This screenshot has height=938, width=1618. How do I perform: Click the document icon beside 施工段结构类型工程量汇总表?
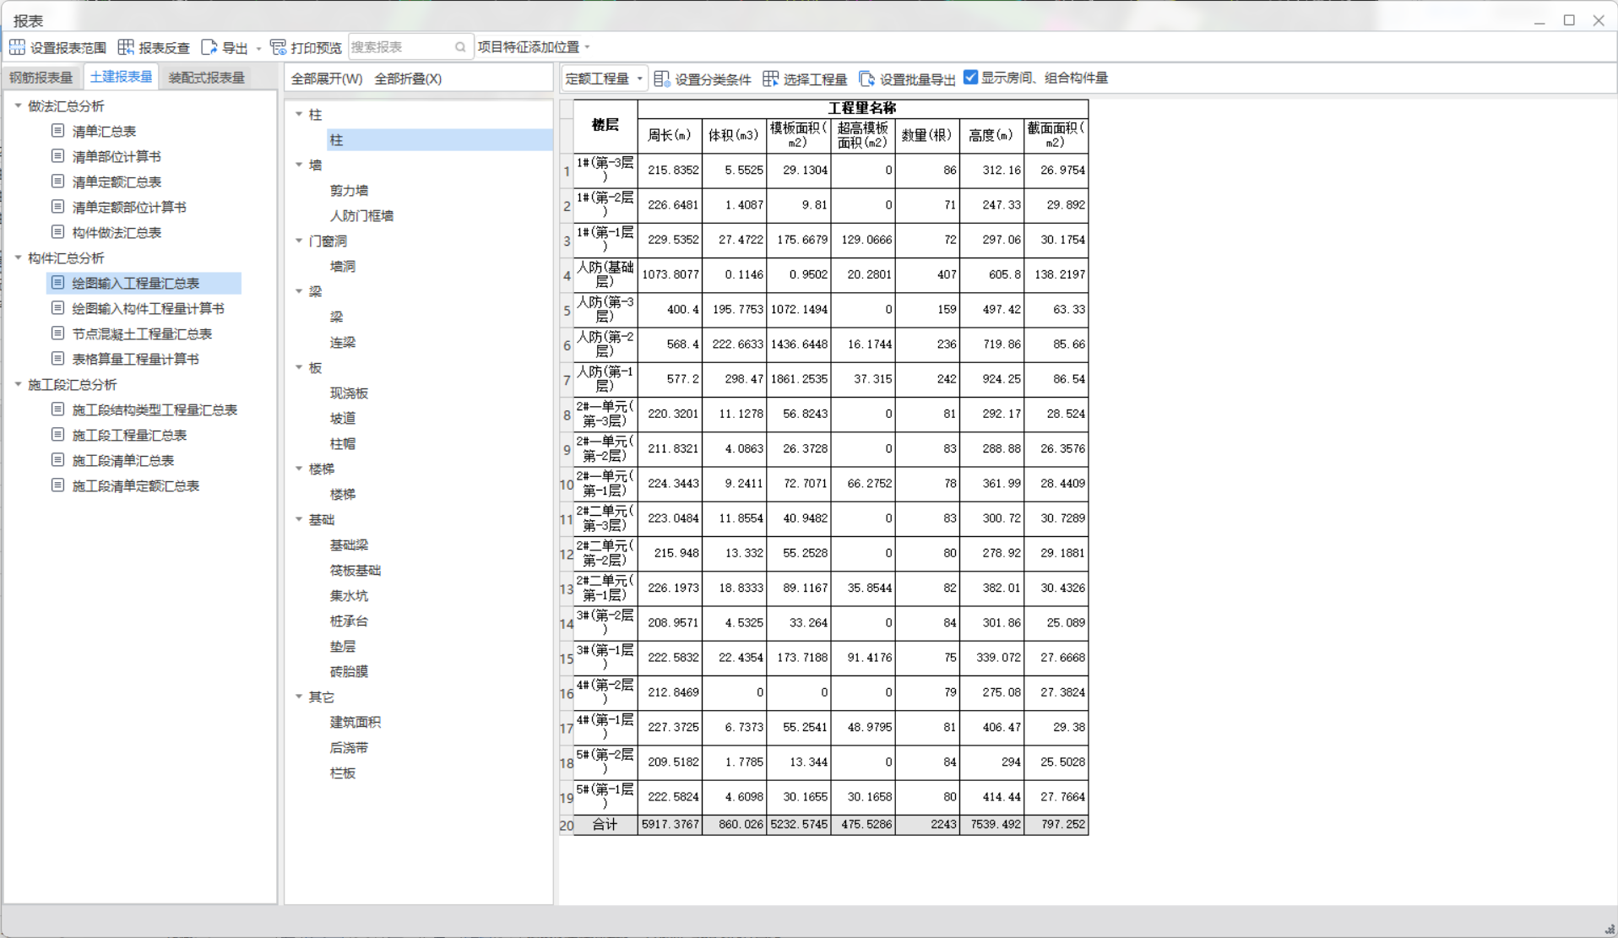pos(57,409)
